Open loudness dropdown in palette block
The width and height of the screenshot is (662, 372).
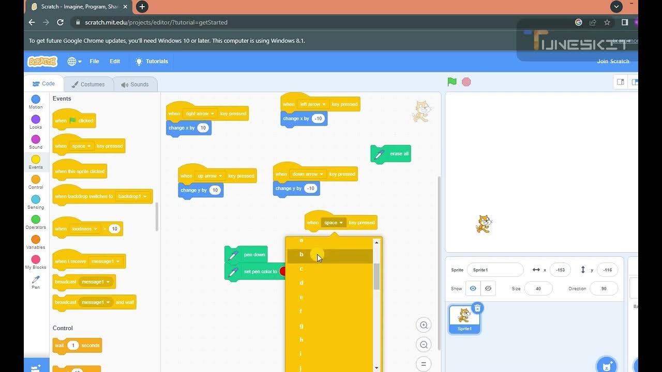pos(85,229)
